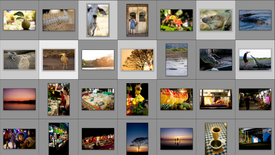The height and width of the screenshot is (155, 275).
Task: Pick the open flame food grill photo
Action: pos(216,99)
